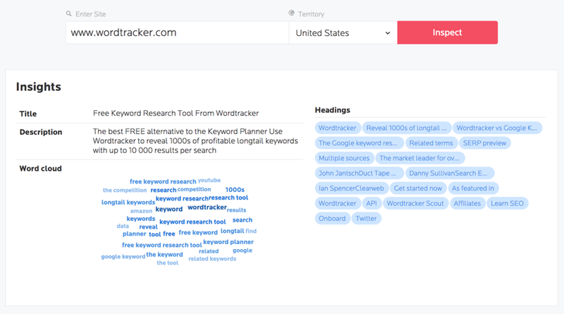The height and width of the screenshot is (314, 564).
Task: Click 'longtail keywords' in the word cloud
Action: pos(128,203)
